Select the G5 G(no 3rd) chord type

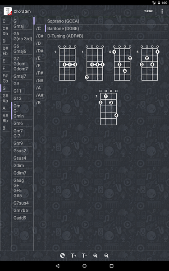(x=23, y=36)
